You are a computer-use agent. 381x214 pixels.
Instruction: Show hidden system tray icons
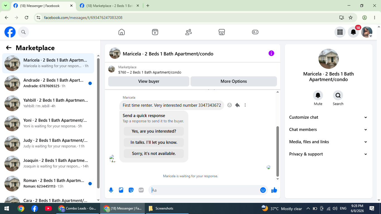[308, 208]
